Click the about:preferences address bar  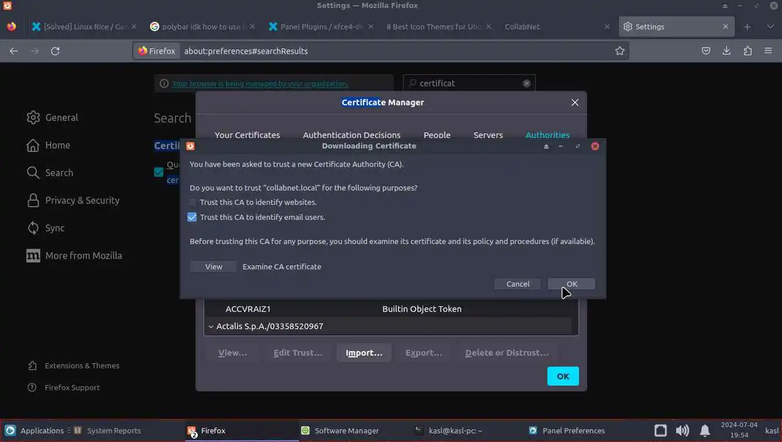pos(379,51)
